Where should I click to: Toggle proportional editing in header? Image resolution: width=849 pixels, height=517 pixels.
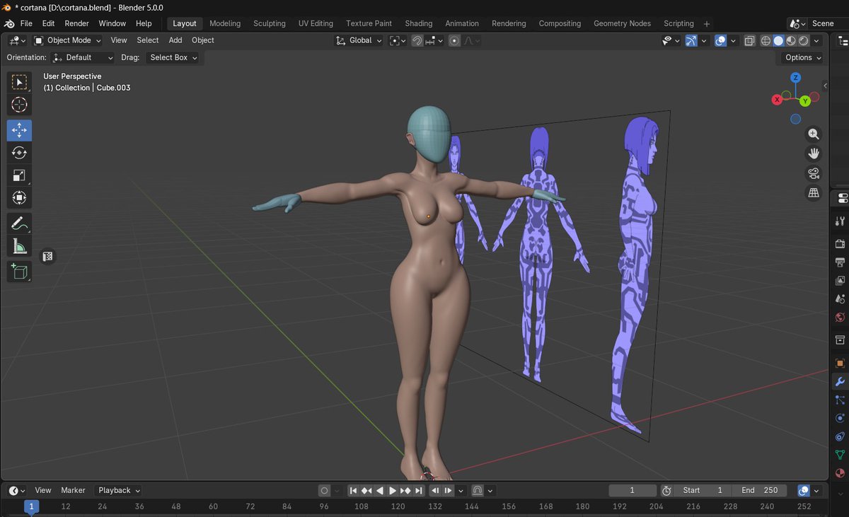click(x=454, y=40)
